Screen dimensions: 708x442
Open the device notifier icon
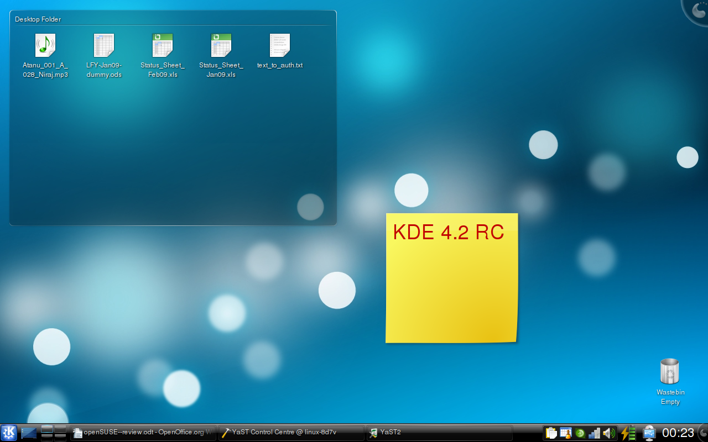pos(649,433)
